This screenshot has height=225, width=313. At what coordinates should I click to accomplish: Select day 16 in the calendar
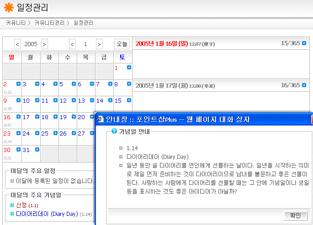[7, 117]
